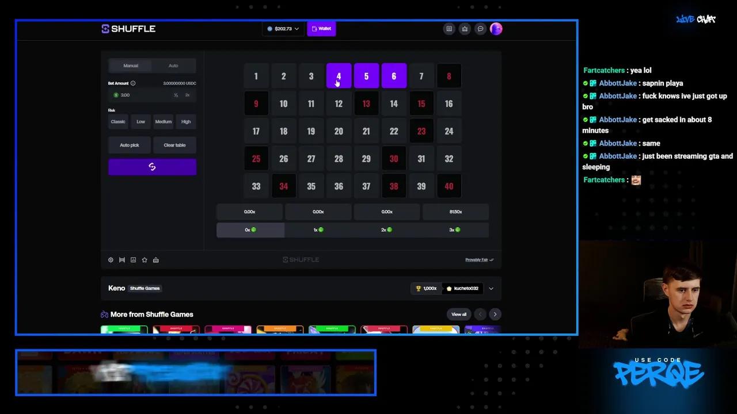Open live support chat icon in header

click(480, 29)
